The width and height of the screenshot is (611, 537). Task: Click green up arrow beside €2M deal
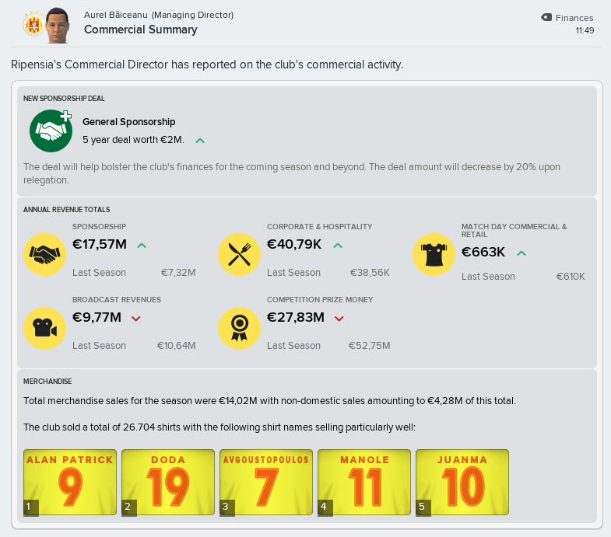[x=200, y=141]
